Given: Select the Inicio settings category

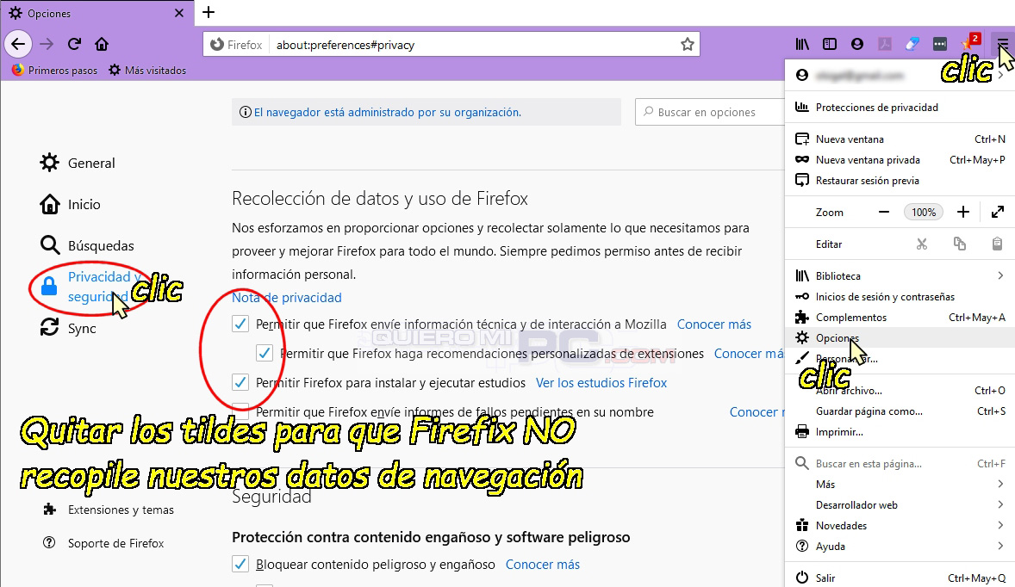Looking at the screenshot, I should coord(71,204).
